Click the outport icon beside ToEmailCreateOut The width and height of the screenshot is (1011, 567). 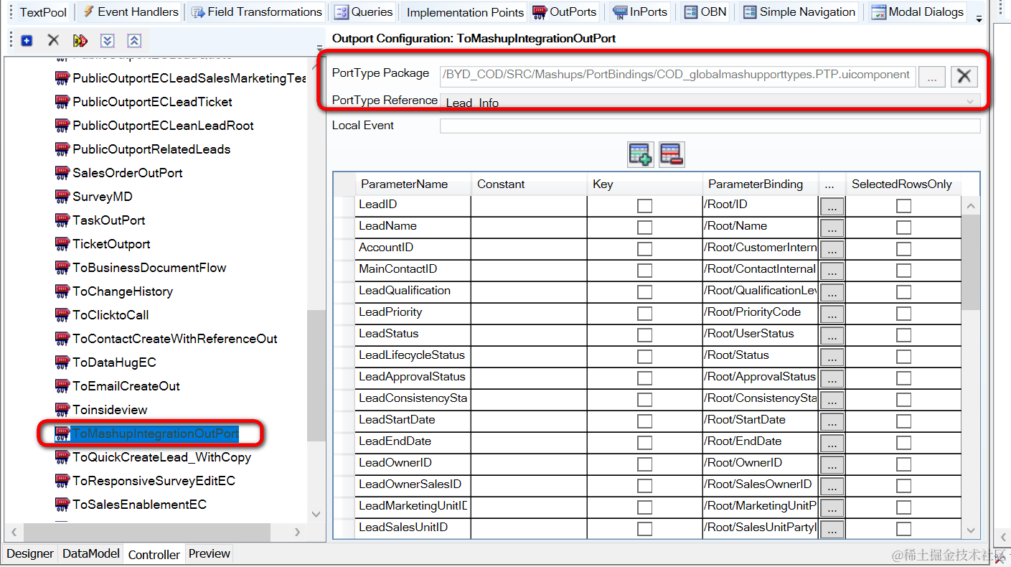click(x=62, y=386)
